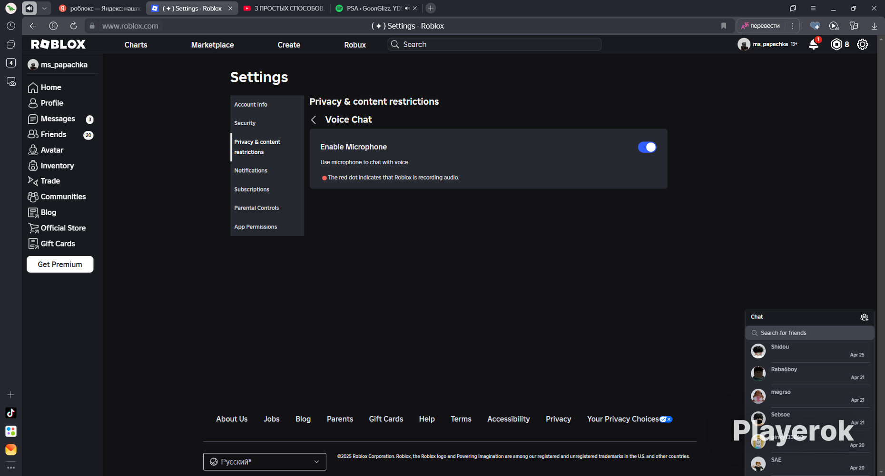The height and width of the screenshot is (476, 885).
Task: Open Your Privacy Choices link
Action: [629, 419]
